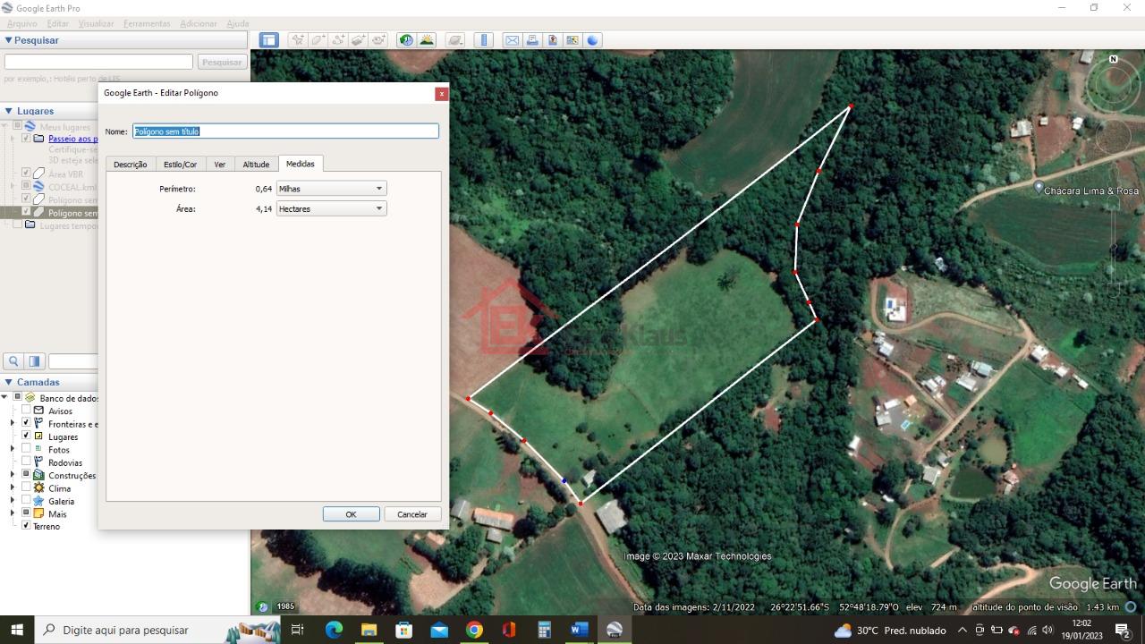This screenshot has width=1145, height=644.
Task: Uncheck the Lugares layer checkbox
Action: pyautogui.click(x=26, y=436)
